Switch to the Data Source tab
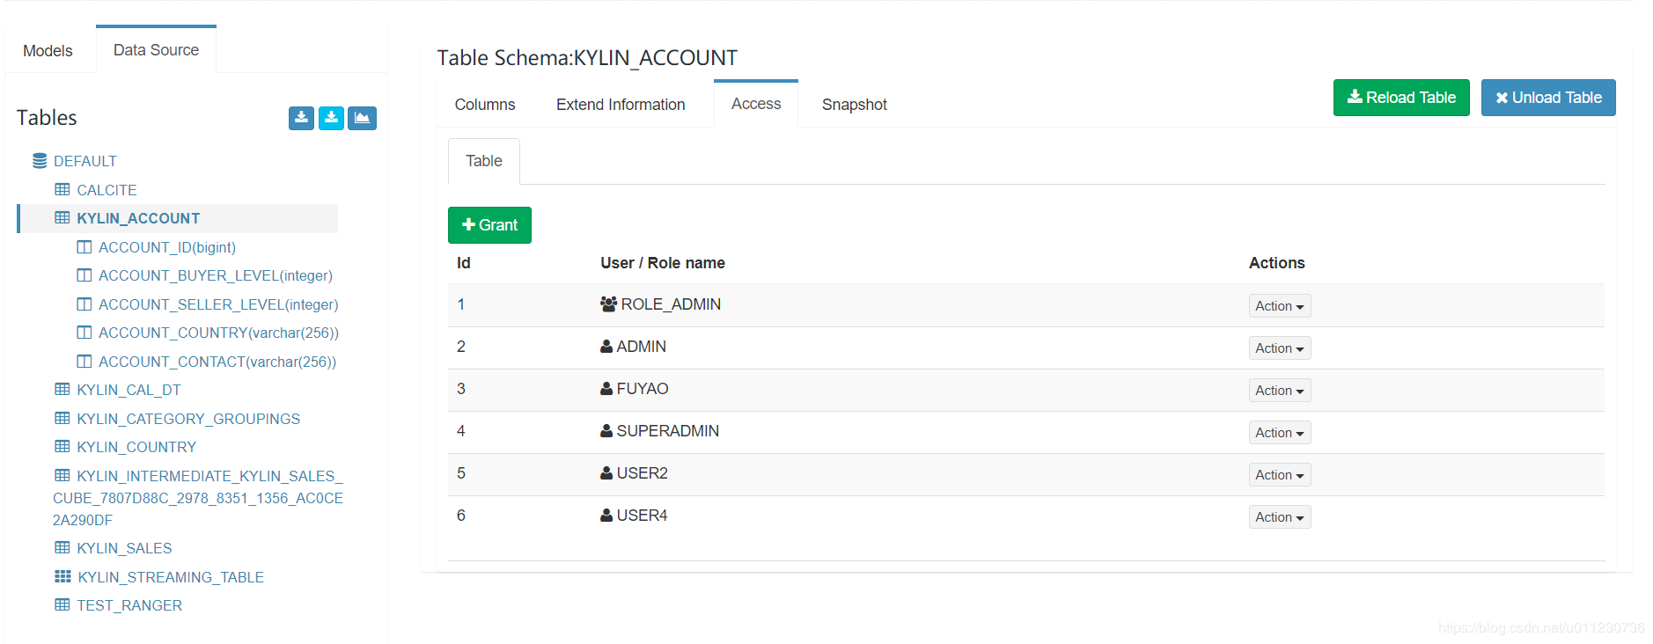Image resolution: width=1653 pixels, height=644 pixels. (156, 50)
